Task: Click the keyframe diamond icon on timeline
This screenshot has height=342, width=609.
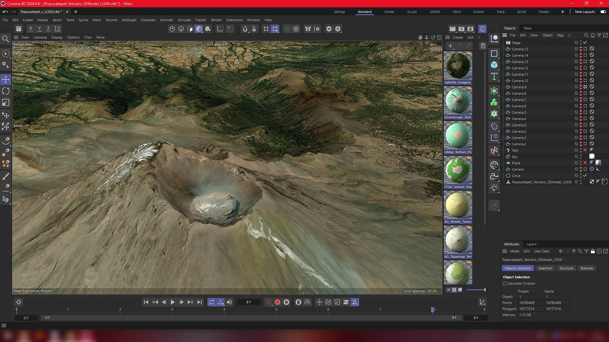Action: point(19,302)
